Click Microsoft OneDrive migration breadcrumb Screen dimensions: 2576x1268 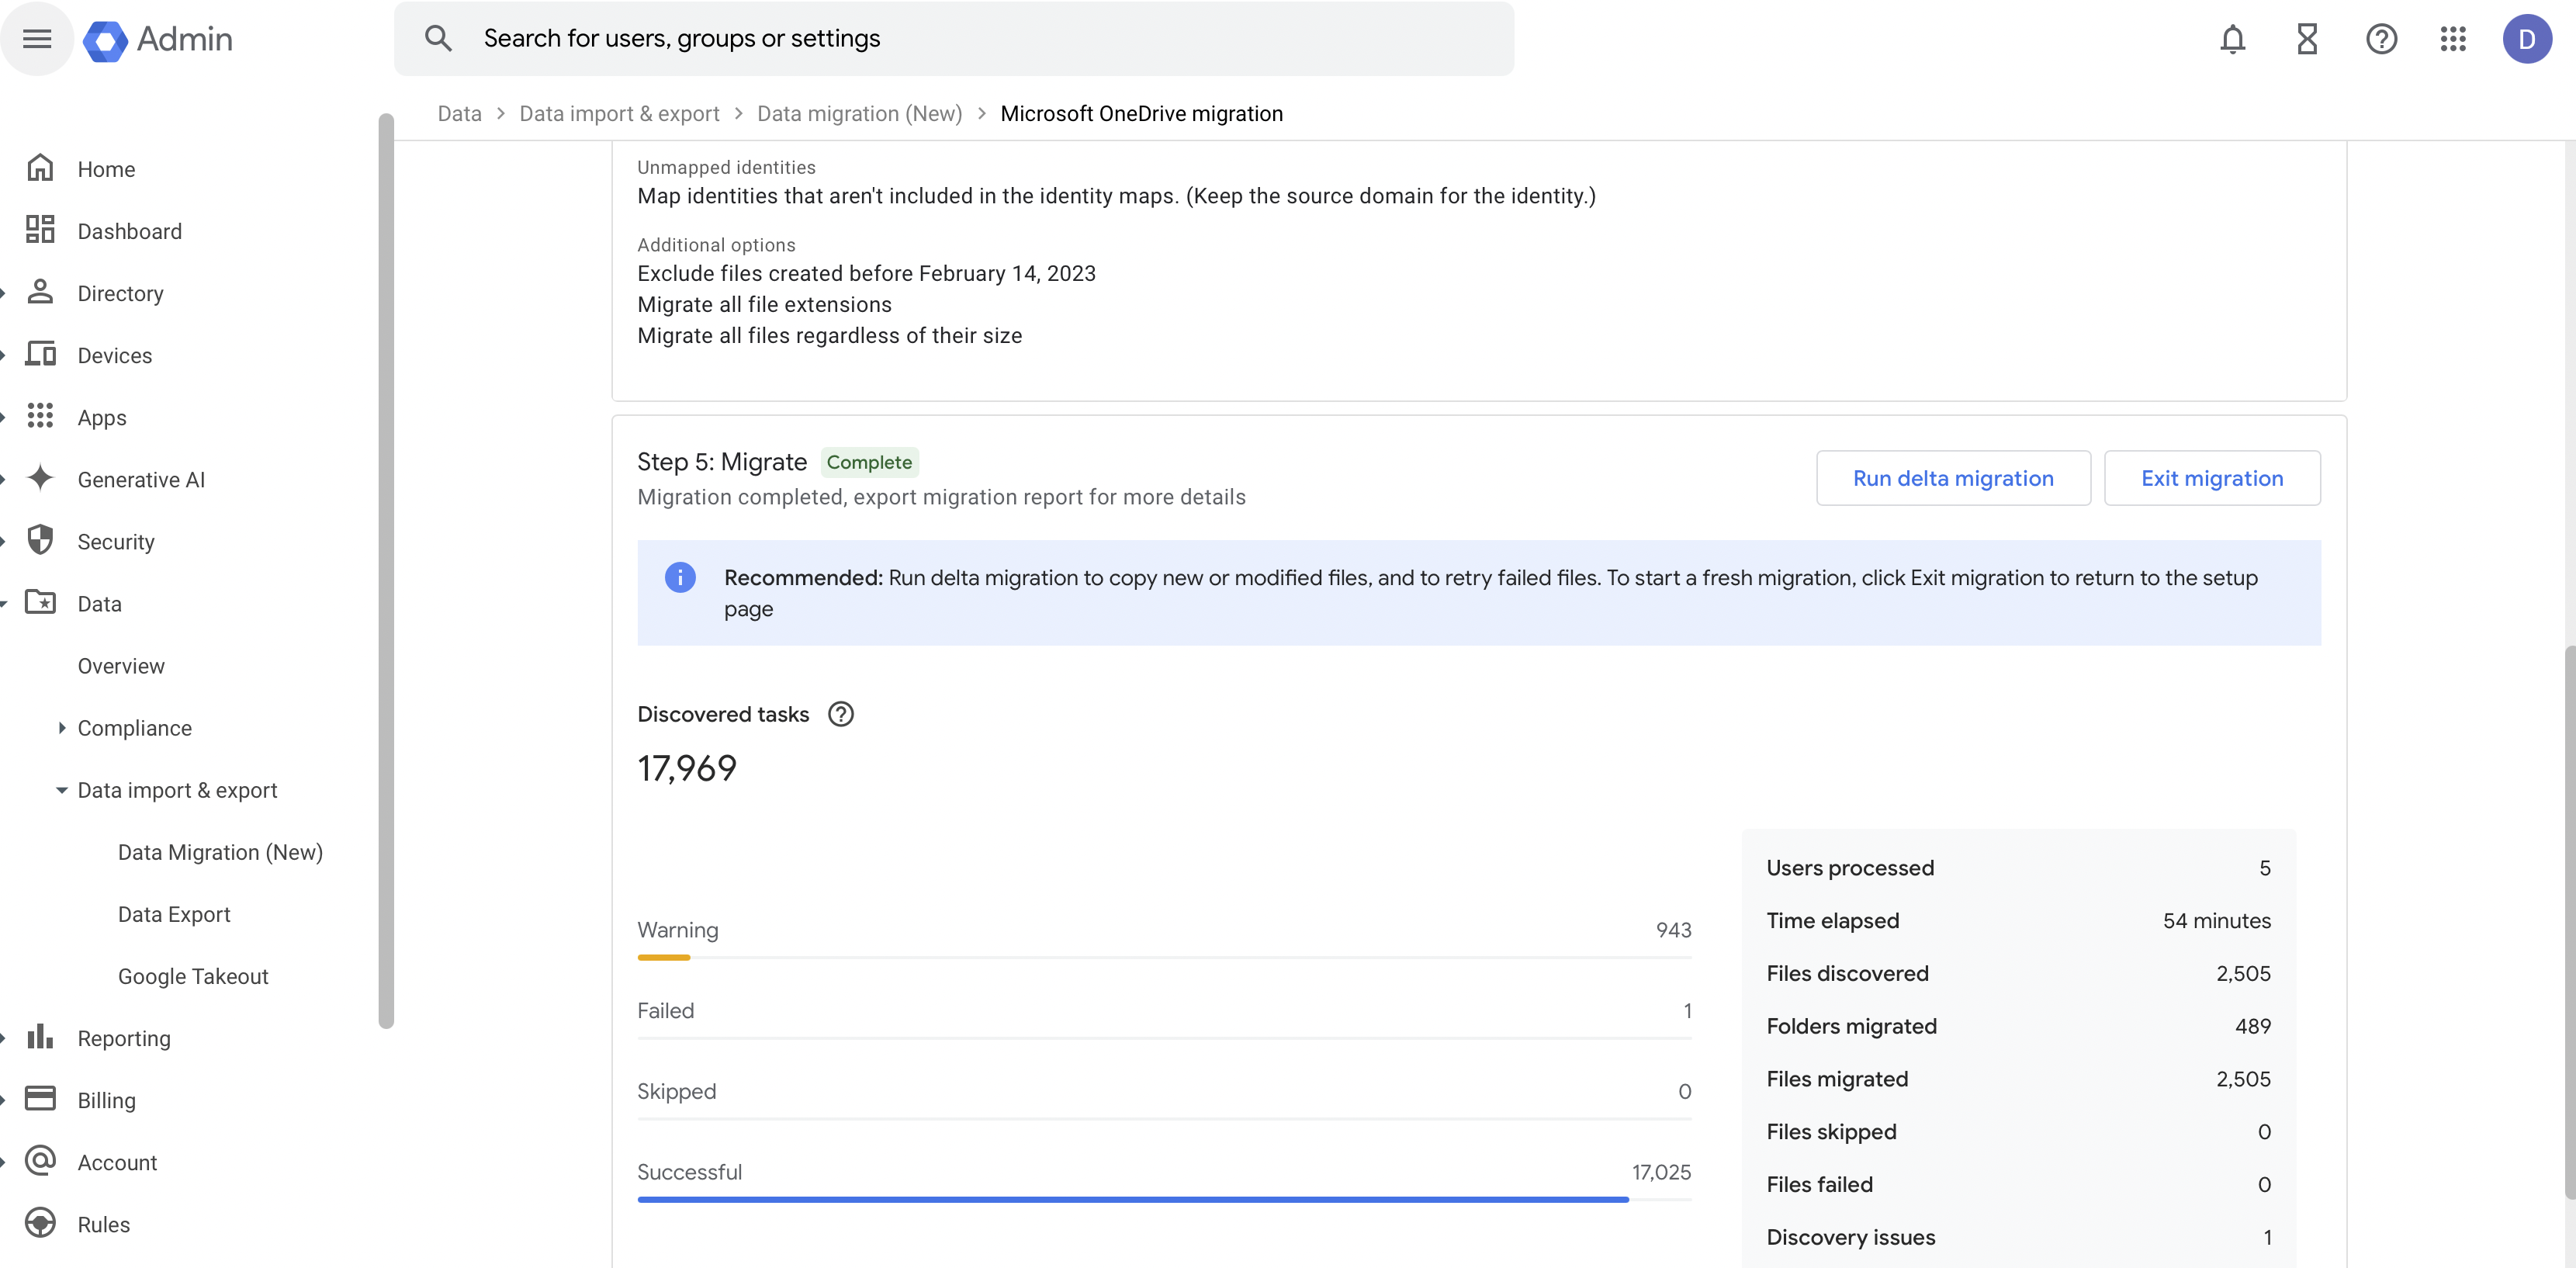click(1141, 113)
